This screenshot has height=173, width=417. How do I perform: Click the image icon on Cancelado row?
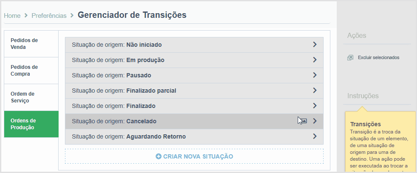pyautogui.click(x=304, y=121)
